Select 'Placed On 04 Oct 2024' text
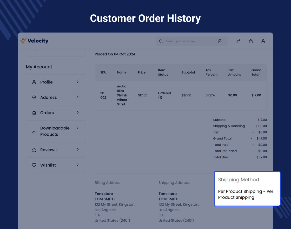291x229 pixels. (x=115, y=54)
